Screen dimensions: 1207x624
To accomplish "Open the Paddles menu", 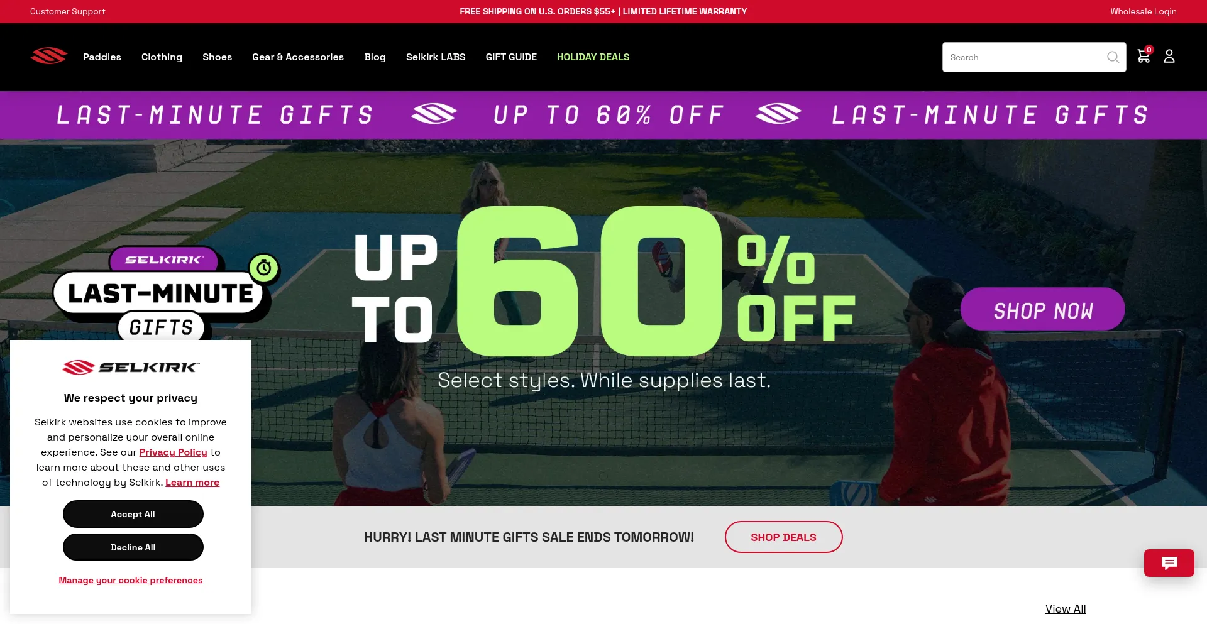I will 102,57.
